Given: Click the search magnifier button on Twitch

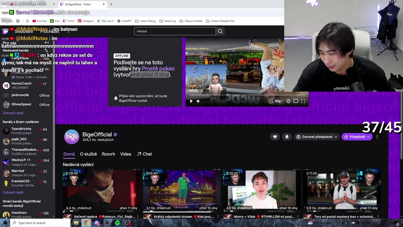Looking at the screenshot, I should [220, 31].
